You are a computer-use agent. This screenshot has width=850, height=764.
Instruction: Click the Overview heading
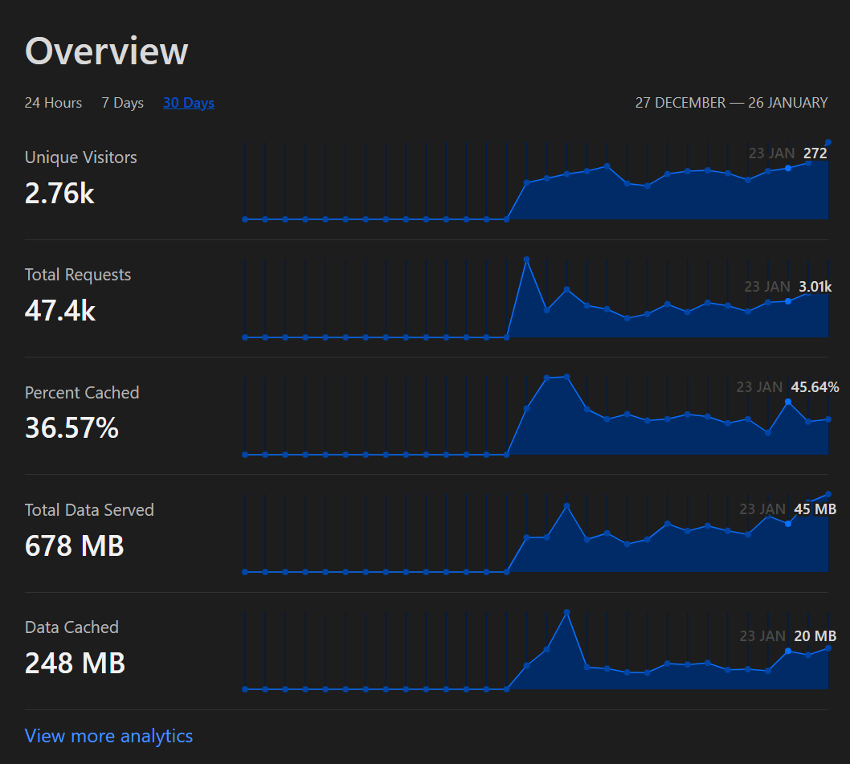pyautogui.click(x=106, y=51)
